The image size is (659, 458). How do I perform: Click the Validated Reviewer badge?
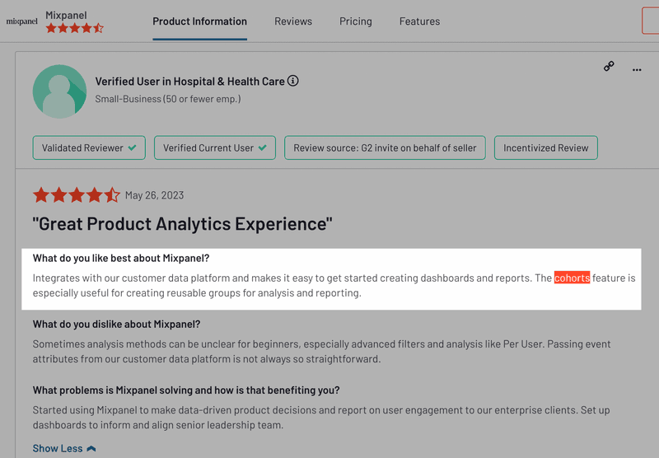pos(89,148)
